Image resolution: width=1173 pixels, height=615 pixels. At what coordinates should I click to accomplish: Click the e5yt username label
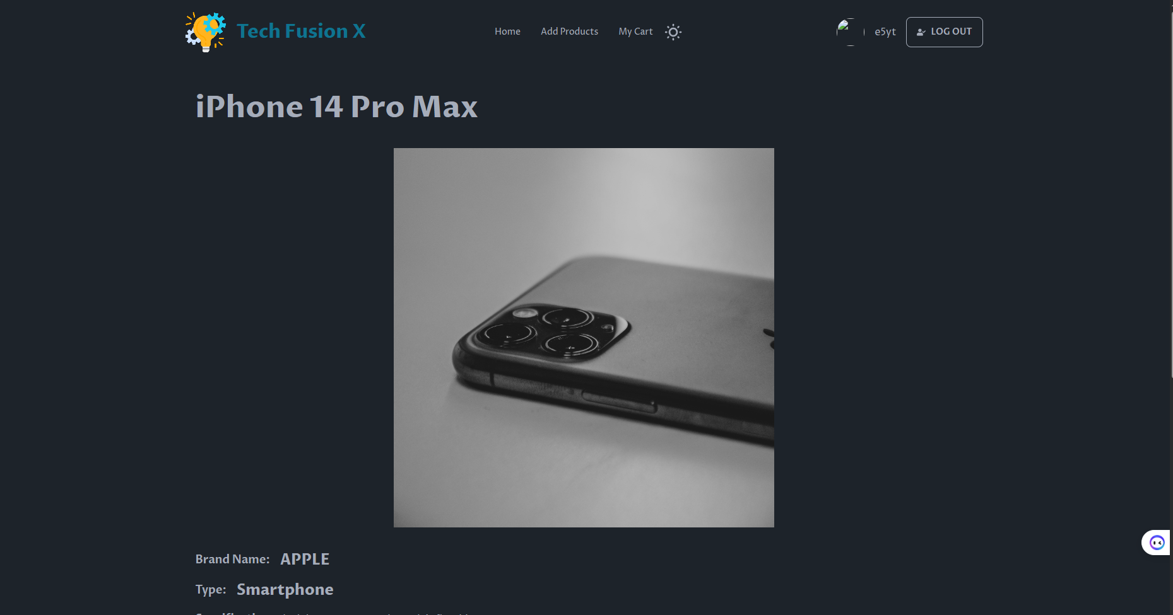885,32
